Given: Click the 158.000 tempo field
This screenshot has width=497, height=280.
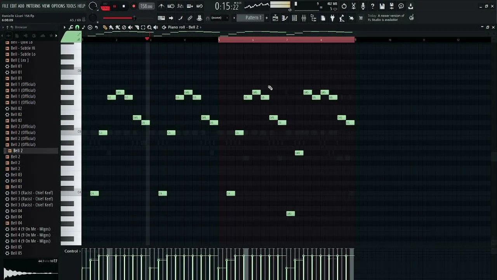Looking at the screenshot, I should (146, 6).
